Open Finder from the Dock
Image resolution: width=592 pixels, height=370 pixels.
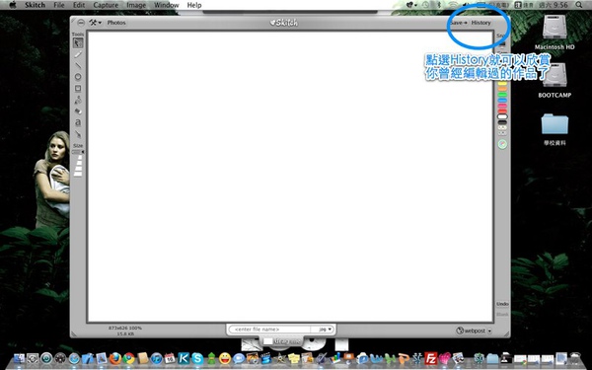click(19, 358)
